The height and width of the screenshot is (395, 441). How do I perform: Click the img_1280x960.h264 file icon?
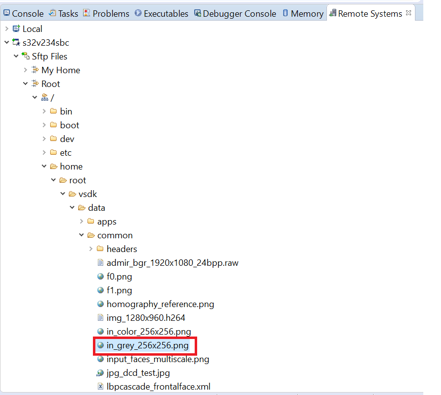[x=100, y=318]
